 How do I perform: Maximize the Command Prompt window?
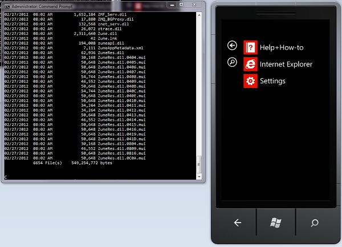pos(181,5)
